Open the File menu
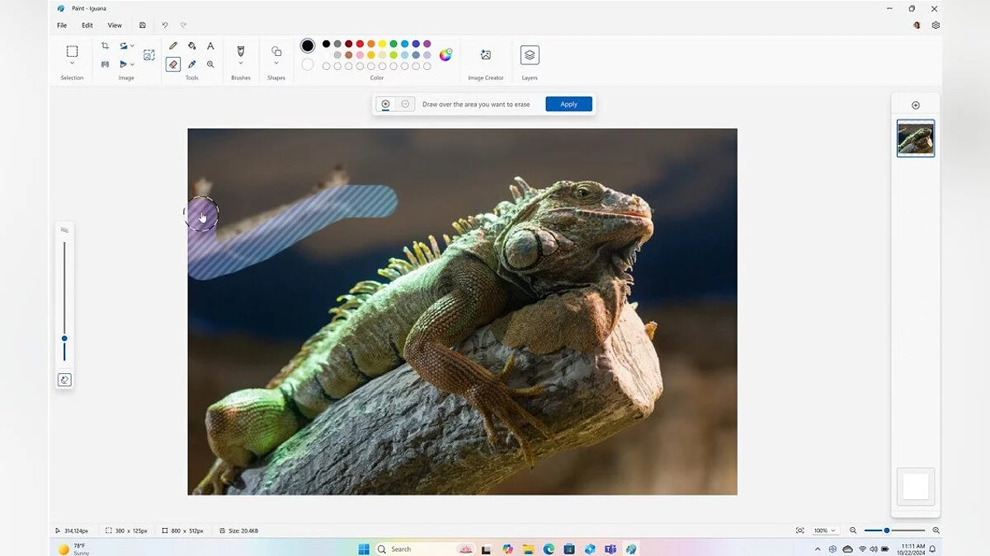Screen dimensions: 990x556 tap(62, 26)
